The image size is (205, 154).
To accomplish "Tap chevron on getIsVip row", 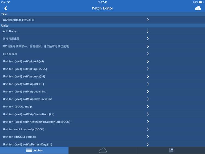I will (x=148, y=137).
